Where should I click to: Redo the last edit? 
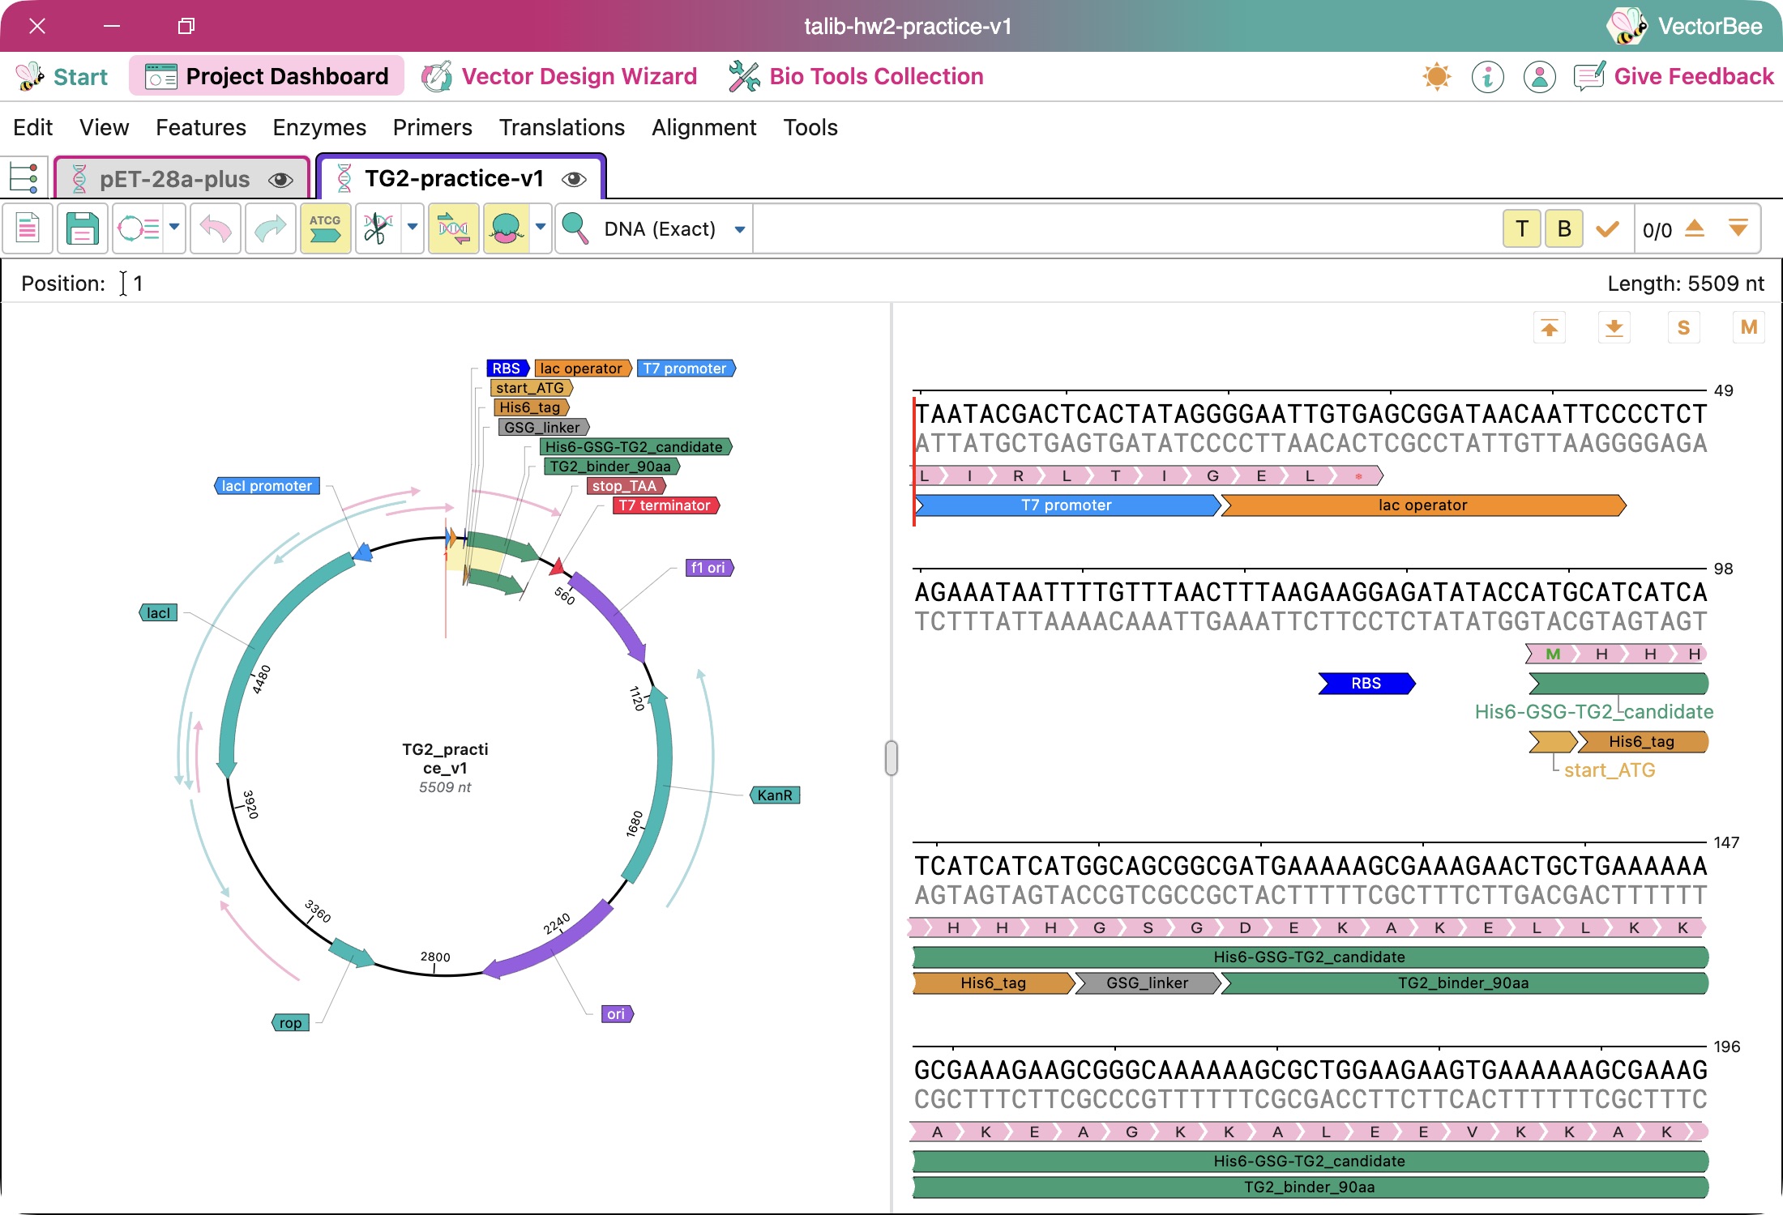click(x=271, y=229)
